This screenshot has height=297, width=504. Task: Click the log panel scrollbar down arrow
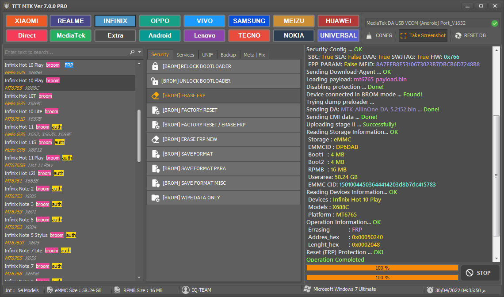[496, 259]
